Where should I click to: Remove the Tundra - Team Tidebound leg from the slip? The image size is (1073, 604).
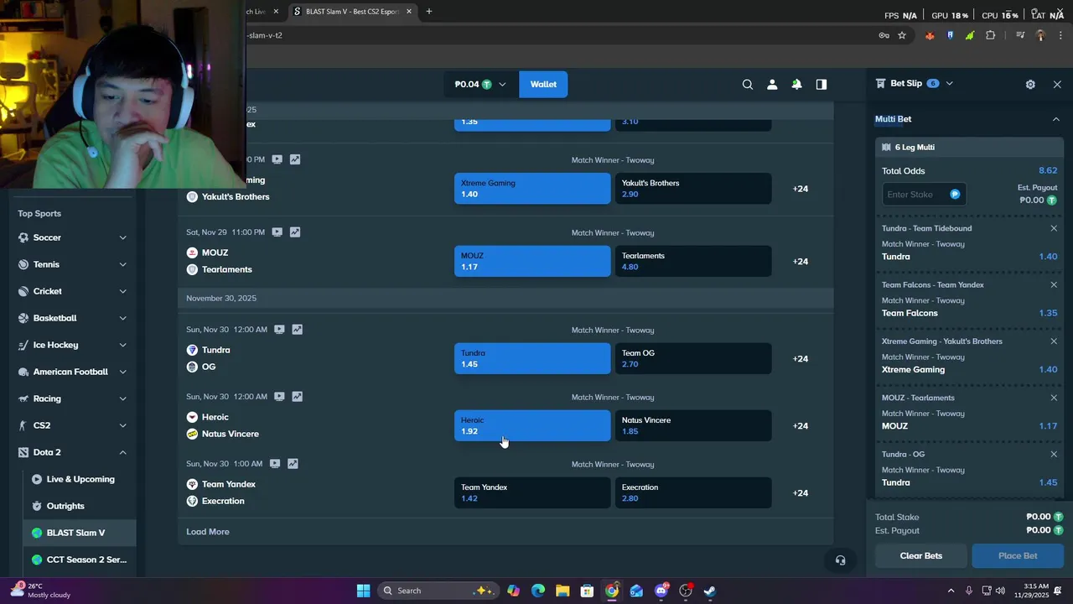1054,228
